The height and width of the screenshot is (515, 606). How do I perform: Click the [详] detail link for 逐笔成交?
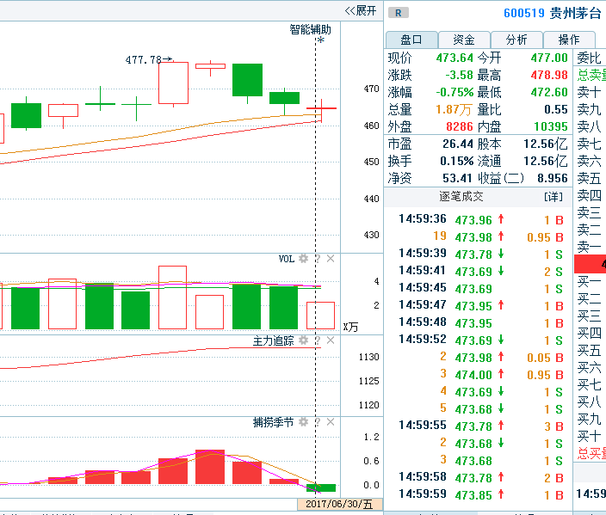553,197
